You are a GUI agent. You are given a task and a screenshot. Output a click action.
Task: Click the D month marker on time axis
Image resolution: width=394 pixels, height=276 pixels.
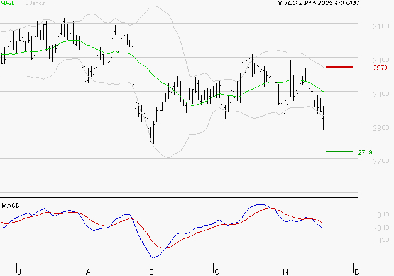tap(357, 272)
